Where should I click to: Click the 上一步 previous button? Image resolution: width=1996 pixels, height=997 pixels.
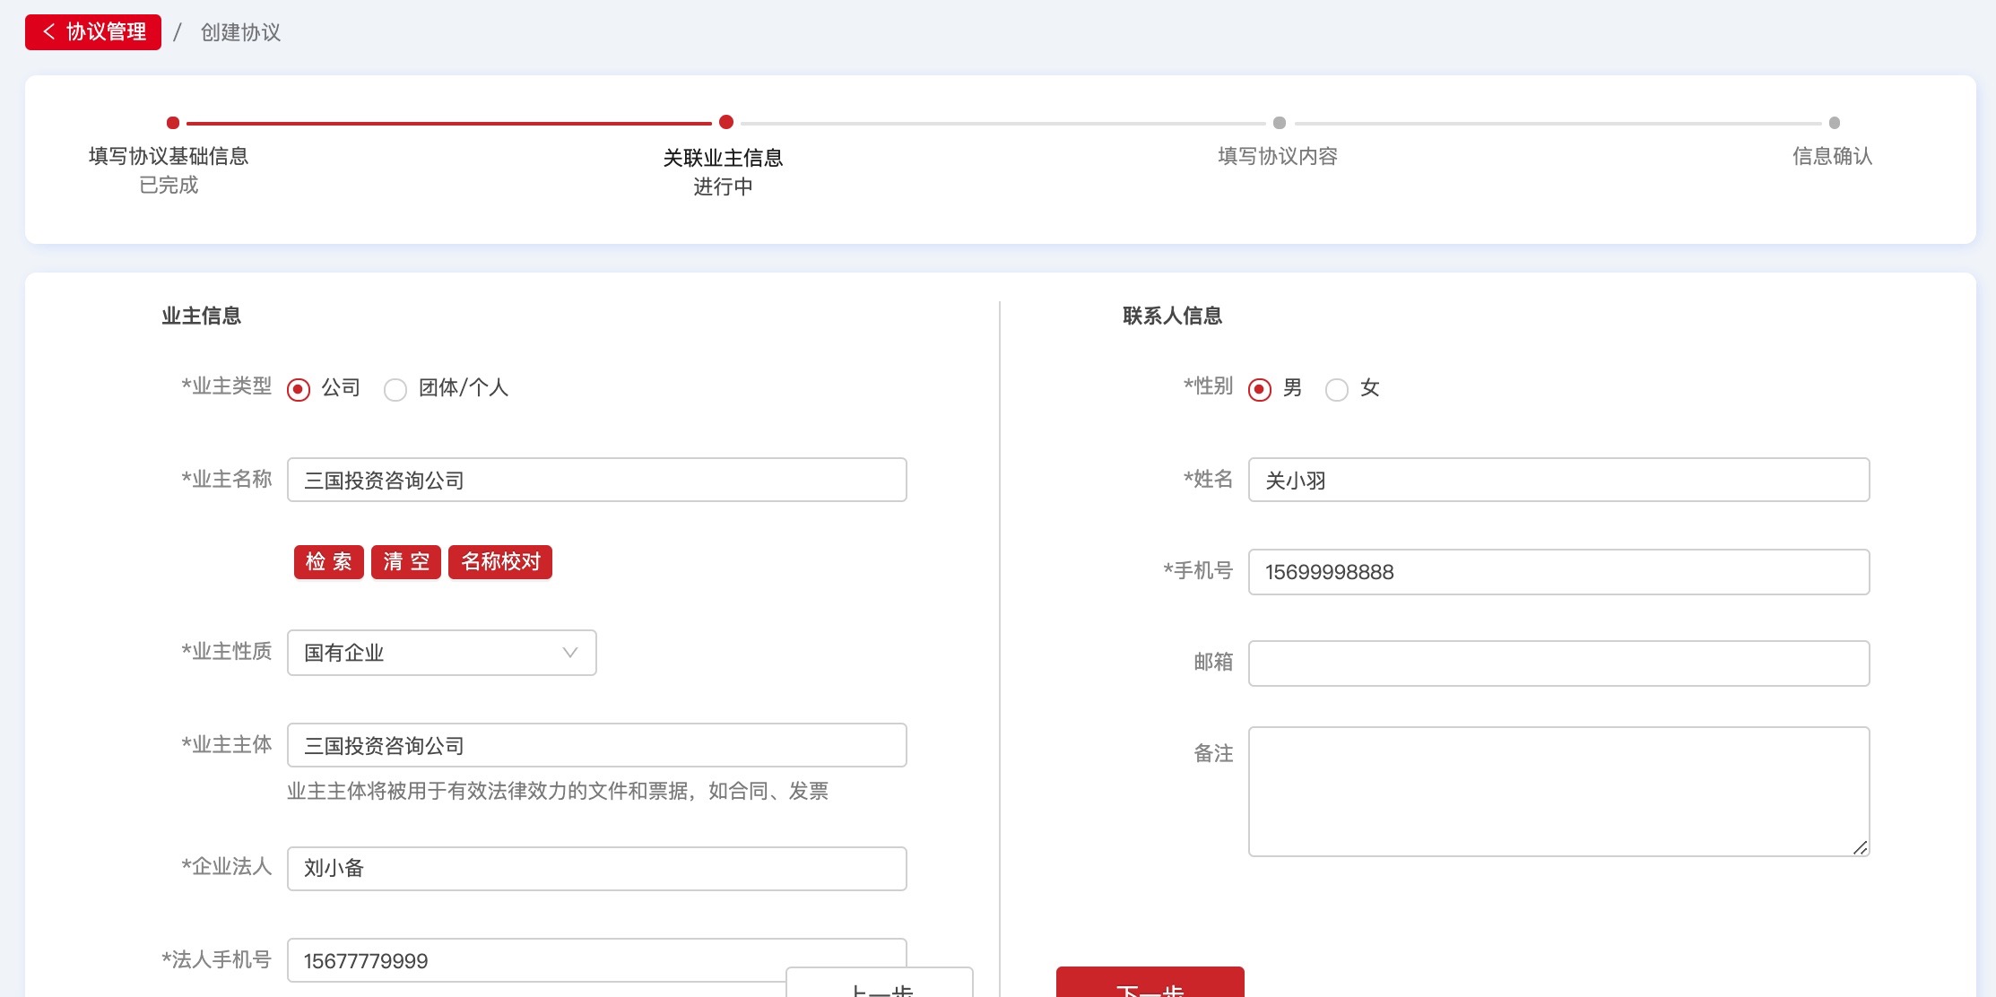pos(880,984)
